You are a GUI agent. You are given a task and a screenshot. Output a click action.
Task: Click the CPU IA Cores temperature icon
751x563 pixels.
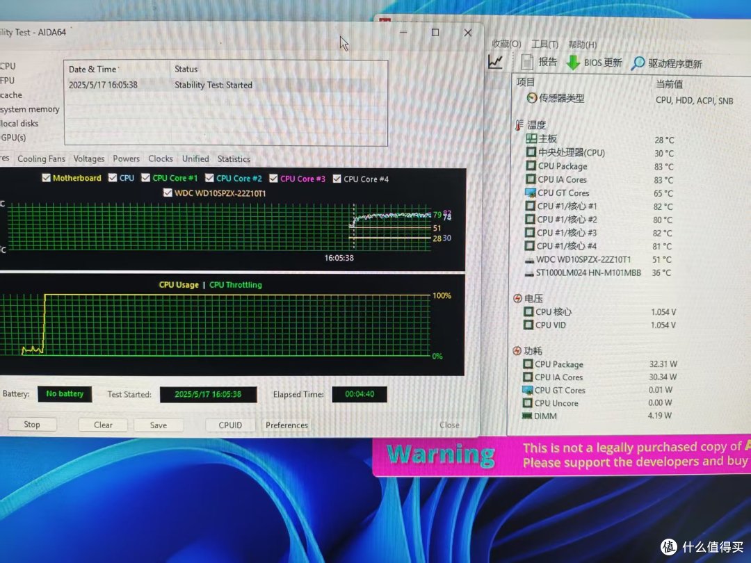530,179
